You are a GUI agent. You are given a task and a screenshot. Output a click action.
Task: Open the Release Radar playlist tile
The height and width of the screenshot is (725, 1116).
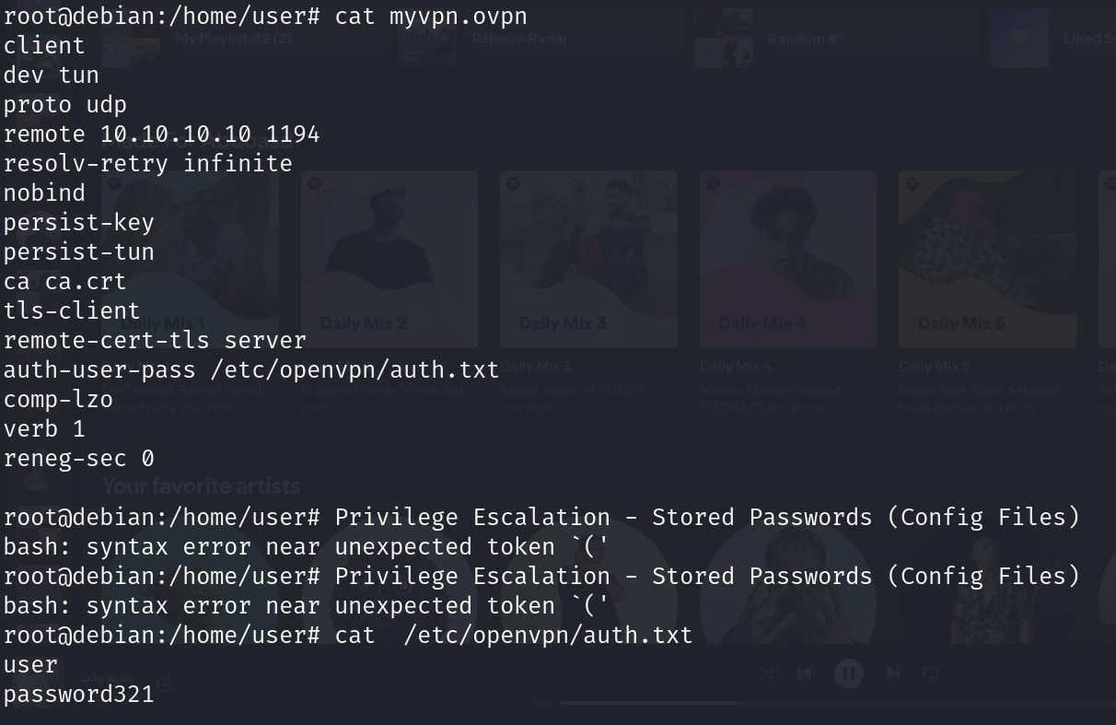[519, 39]
